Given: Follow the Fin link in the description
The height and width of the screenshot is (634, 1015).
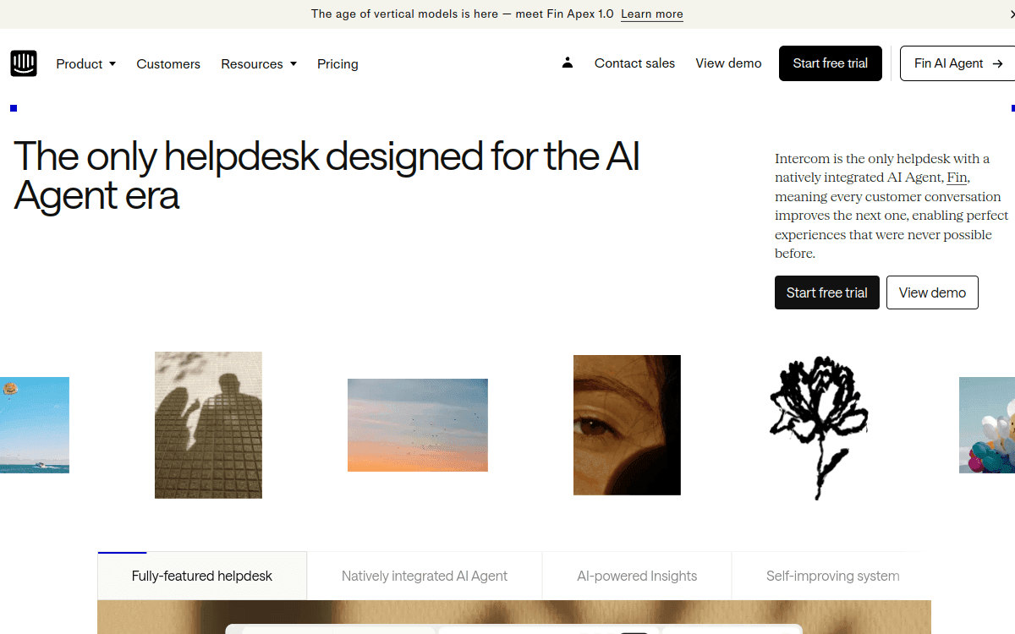Looking at the screenshot, I should click(957, 178).
